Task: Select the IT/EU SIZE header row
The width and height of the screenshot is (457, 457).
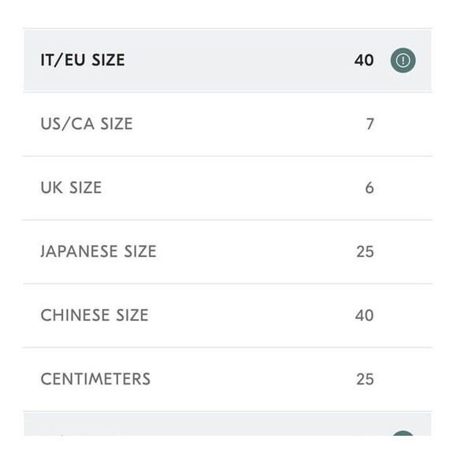Action: (228, 61)
